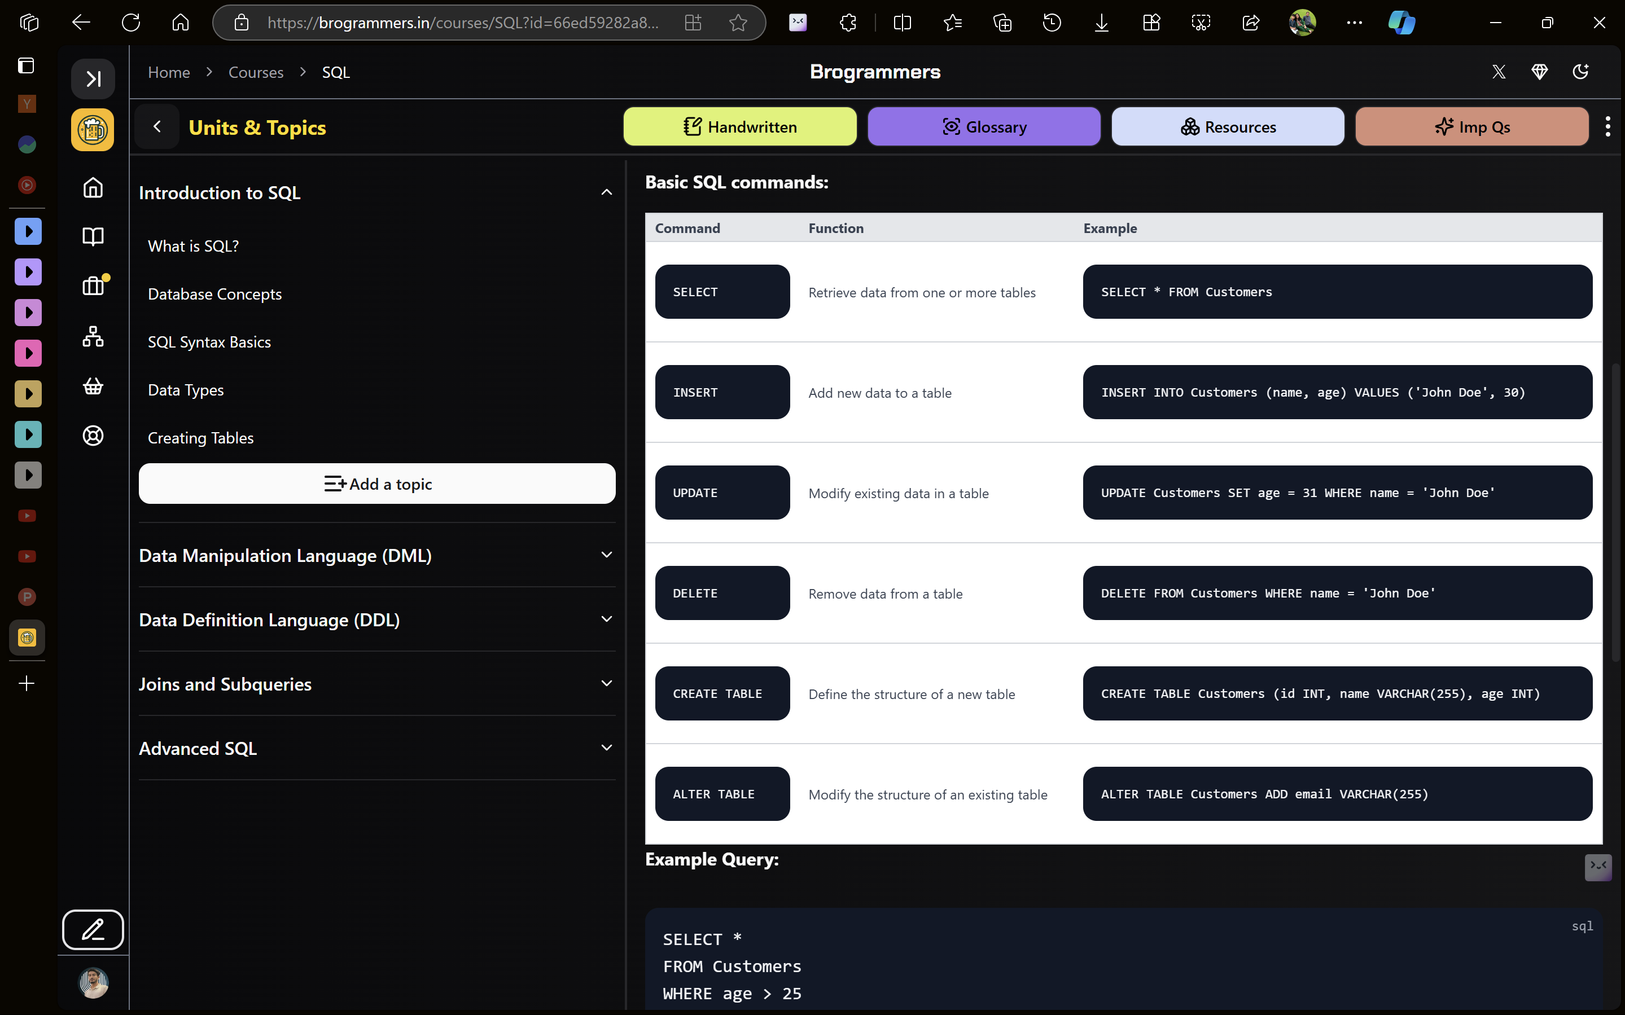
Task: Click the pencil edit button
Action: [x=93, y=930]
